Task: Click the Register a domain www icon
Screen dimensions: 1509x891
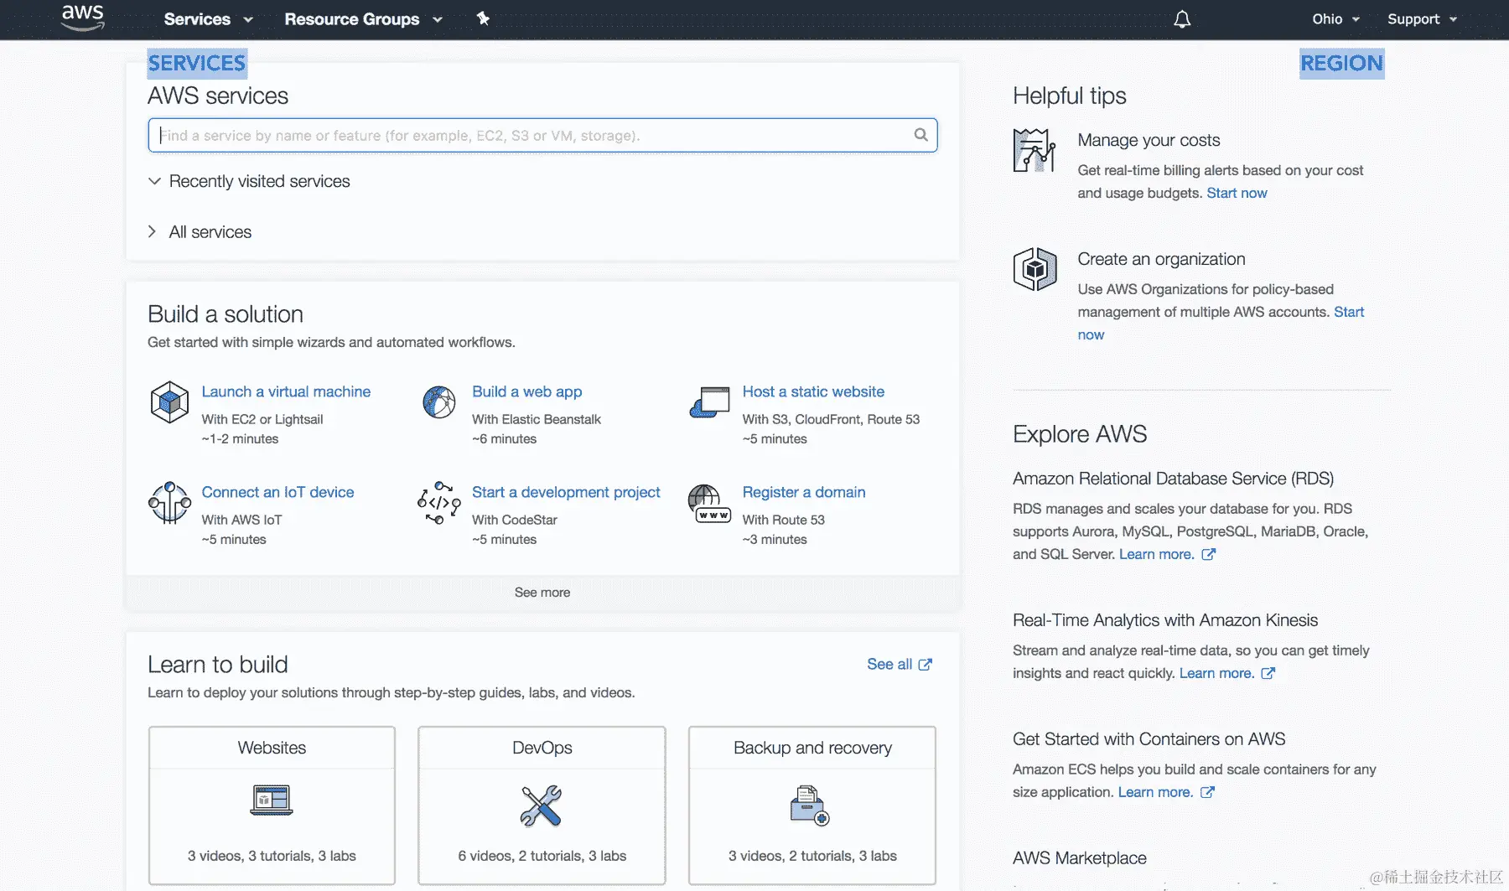Action: coord(709,503)
